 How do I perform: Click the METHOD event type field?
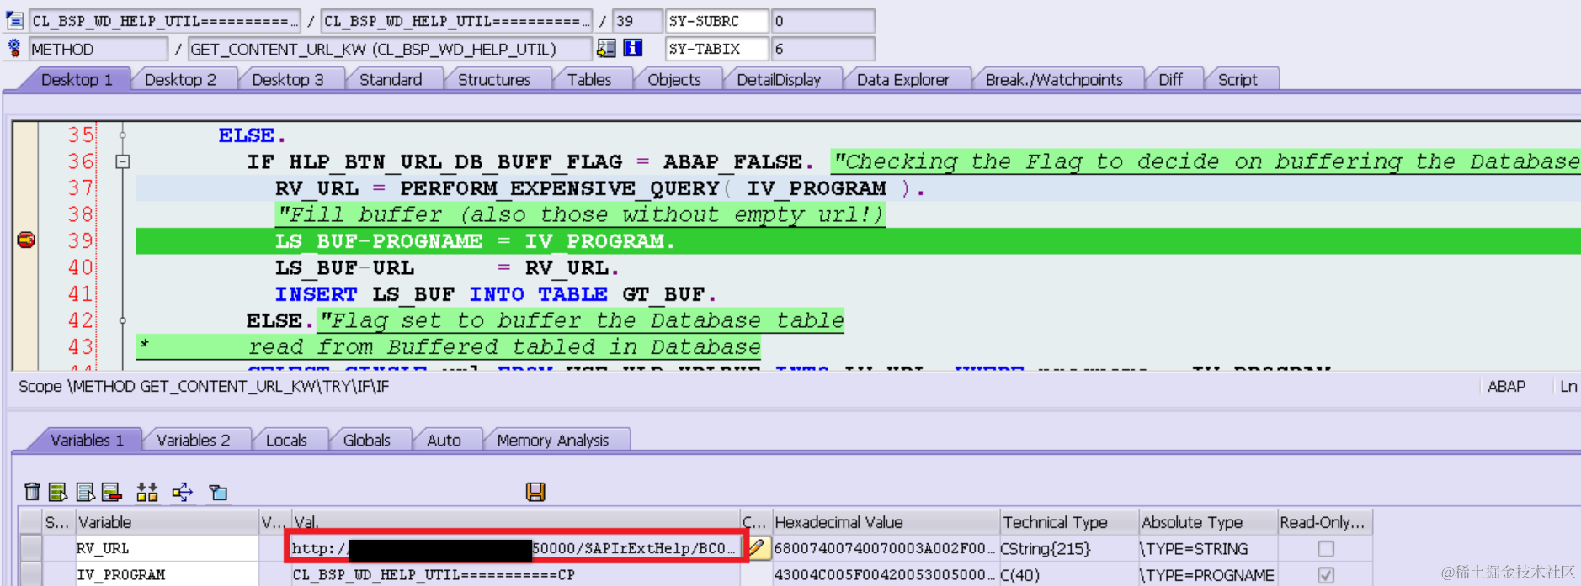tap(98, 49)
